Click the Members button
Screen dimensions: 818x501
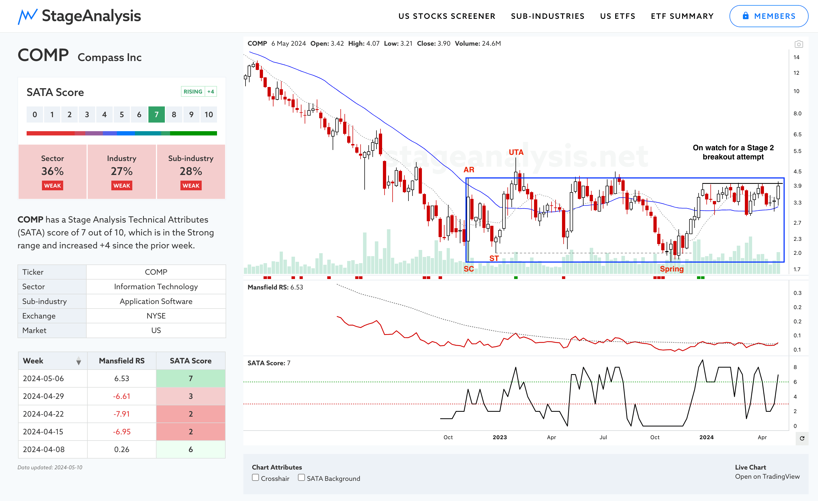pos(769,16)
